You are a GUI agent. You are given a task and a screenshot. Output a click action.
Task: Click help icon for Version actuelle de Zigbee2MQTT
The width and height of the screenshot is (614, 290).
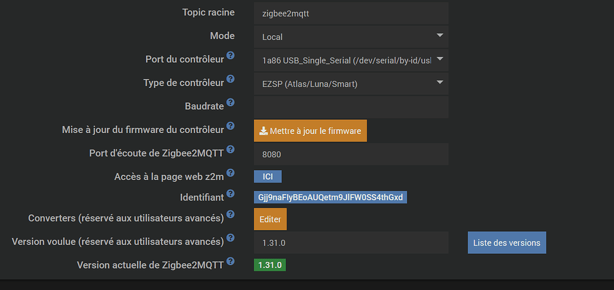pyautogui.click(x=231, y=261)
